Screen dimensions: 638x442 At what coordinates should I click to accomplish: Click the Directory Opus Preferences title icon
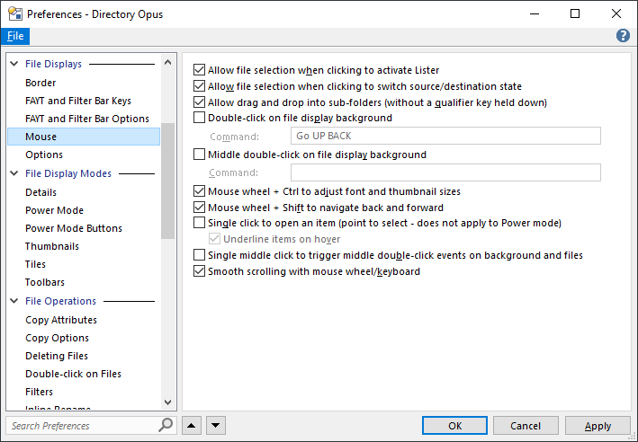pos(15,13)
